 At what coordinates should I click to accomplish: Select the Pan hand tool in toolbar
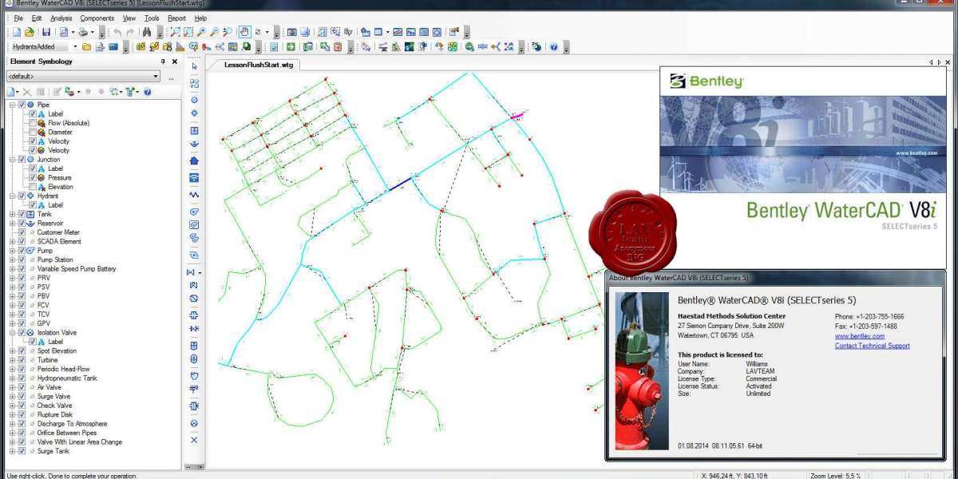(245, 32)
